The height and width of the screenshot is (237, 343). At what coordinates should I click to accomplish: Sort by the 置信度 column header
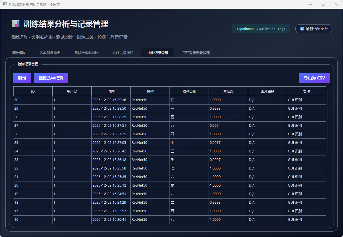pos(228,91)
